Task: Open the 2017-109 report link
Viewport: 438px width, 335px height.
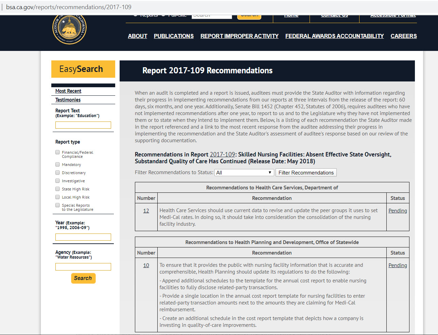Action: point(222,154)
